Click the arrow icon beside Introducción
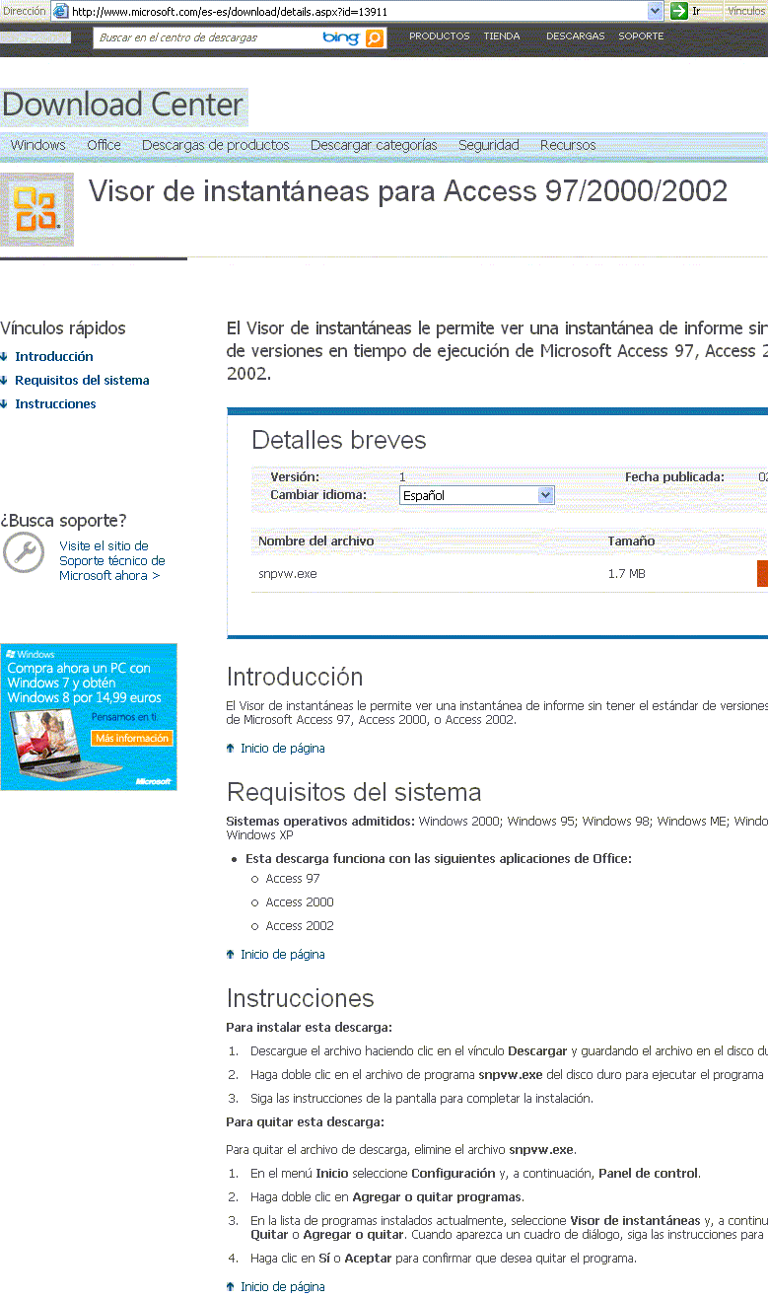The height and width of the screenshot is (1298, 768). 4,357
